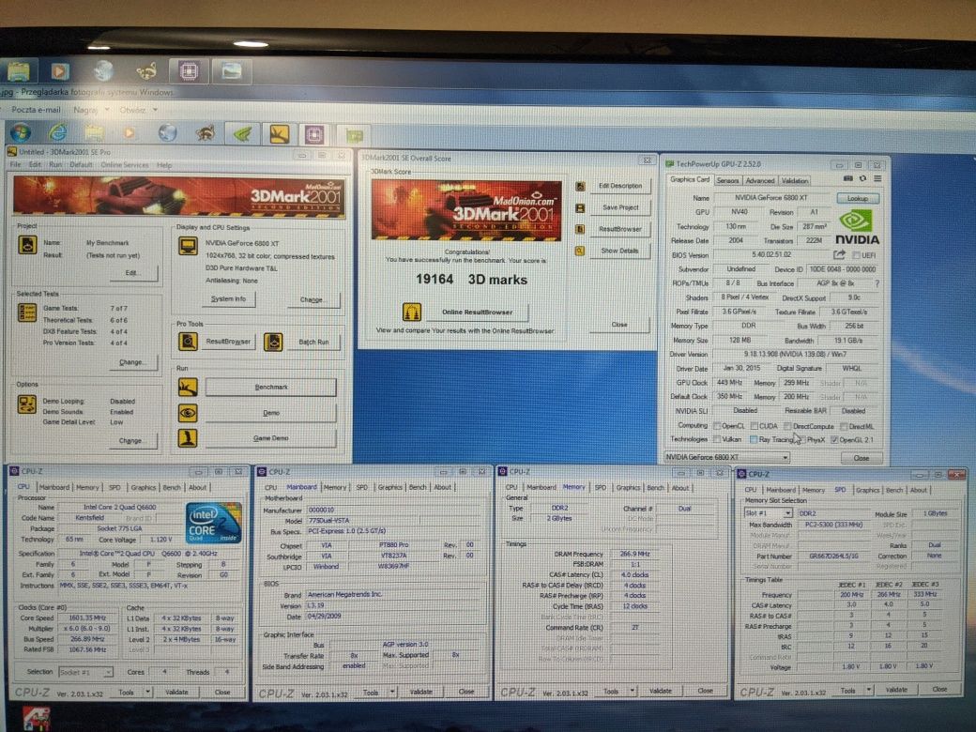Open the Tools dropdown arrow in the CPU-Z SPD window

870,690
